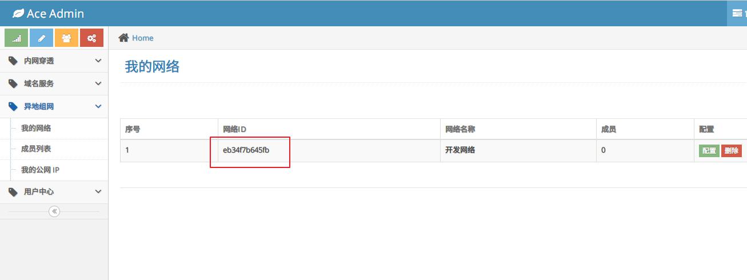The image size is (747, 280).
Task: Collapse the 异地组网 menu chevron
Action: point(98,106)
